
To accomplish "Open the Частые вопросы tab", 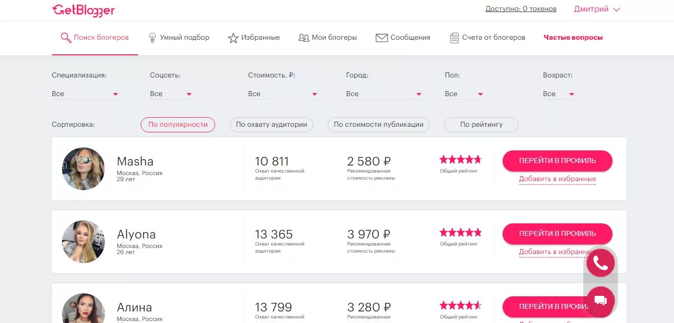I will 573,37.
